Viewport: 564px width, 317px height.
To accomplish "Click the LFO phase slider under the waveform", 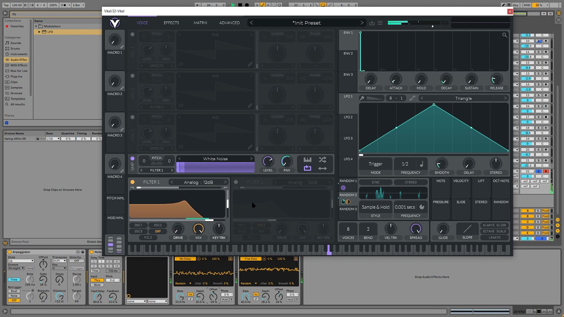I will point(434,155).
